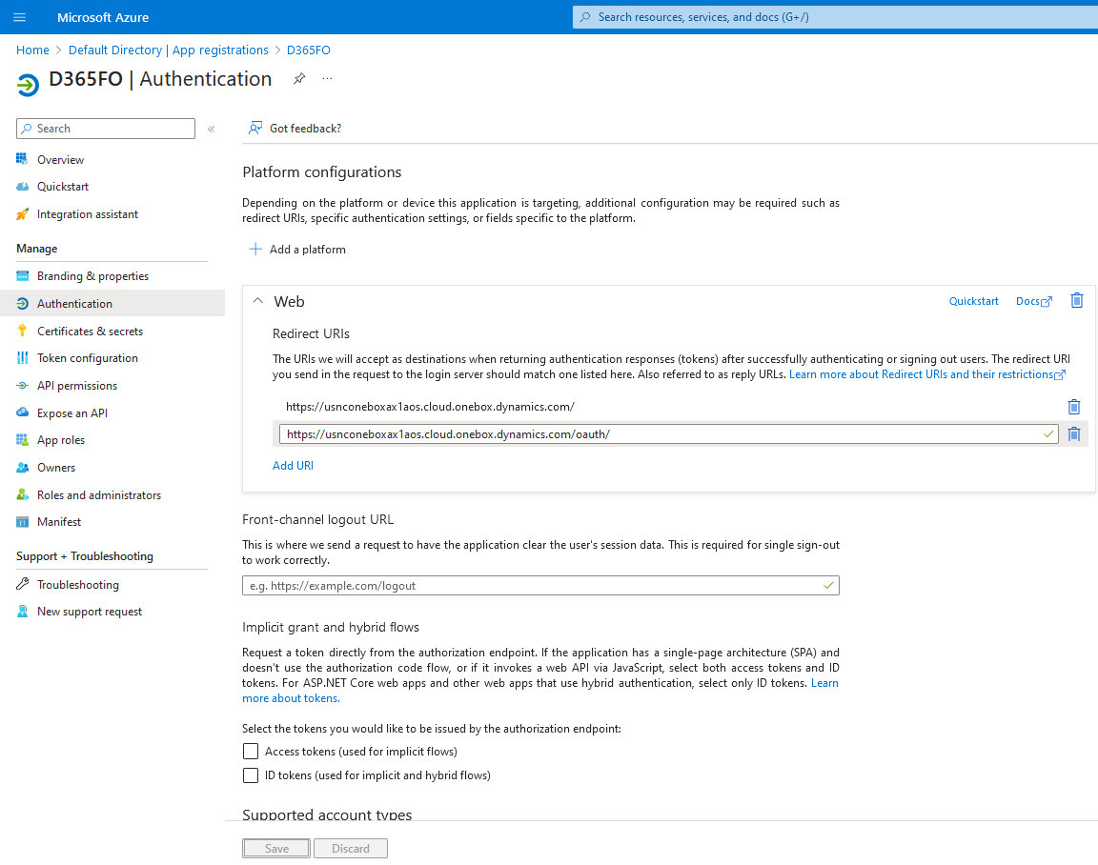Enable Access tokens checkbox
1098x865 pixels.
point(250,751)
